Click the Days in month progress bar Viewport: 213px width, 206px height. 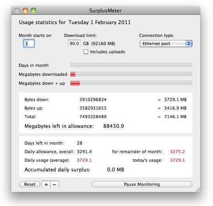pyautogui.click(x=131, y=65)
